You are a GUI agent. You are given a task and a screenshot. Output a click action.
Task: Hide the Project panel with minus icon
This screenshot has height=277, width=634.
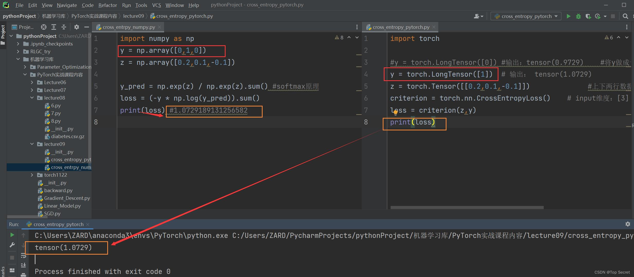87,27
